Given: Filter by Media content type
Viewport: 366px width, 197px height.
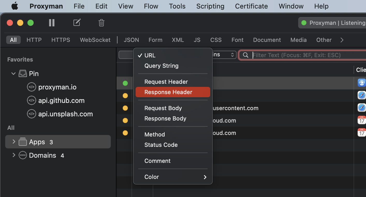Looking at the screenshot, I should coord(298,40).
